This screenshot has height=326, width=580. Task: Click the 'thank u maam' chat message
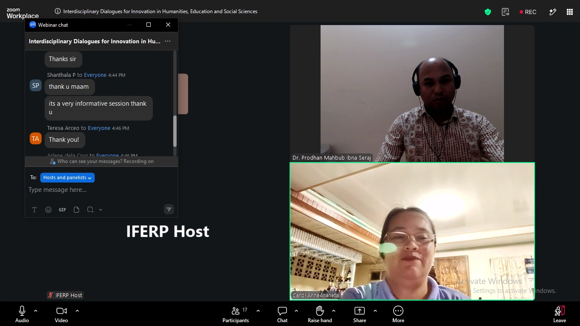point(69,87)
